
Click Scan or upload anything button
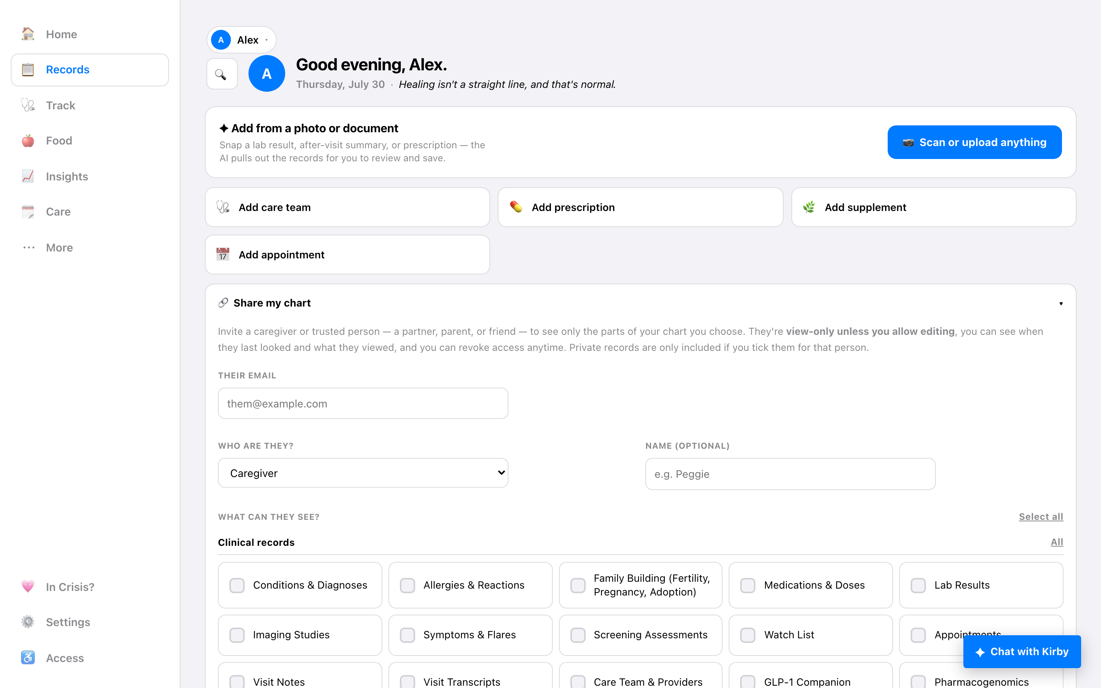pos(974,142)
